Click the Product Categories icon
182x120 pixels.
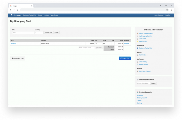tap(138, 92)
